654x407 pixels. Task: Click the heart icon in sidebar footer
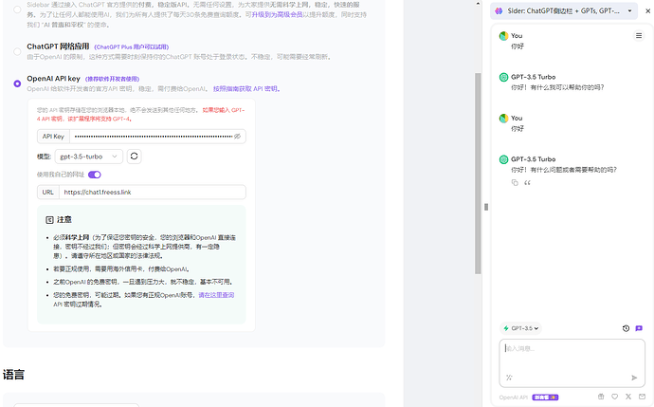pyautogui.click(x=614, y=397)
